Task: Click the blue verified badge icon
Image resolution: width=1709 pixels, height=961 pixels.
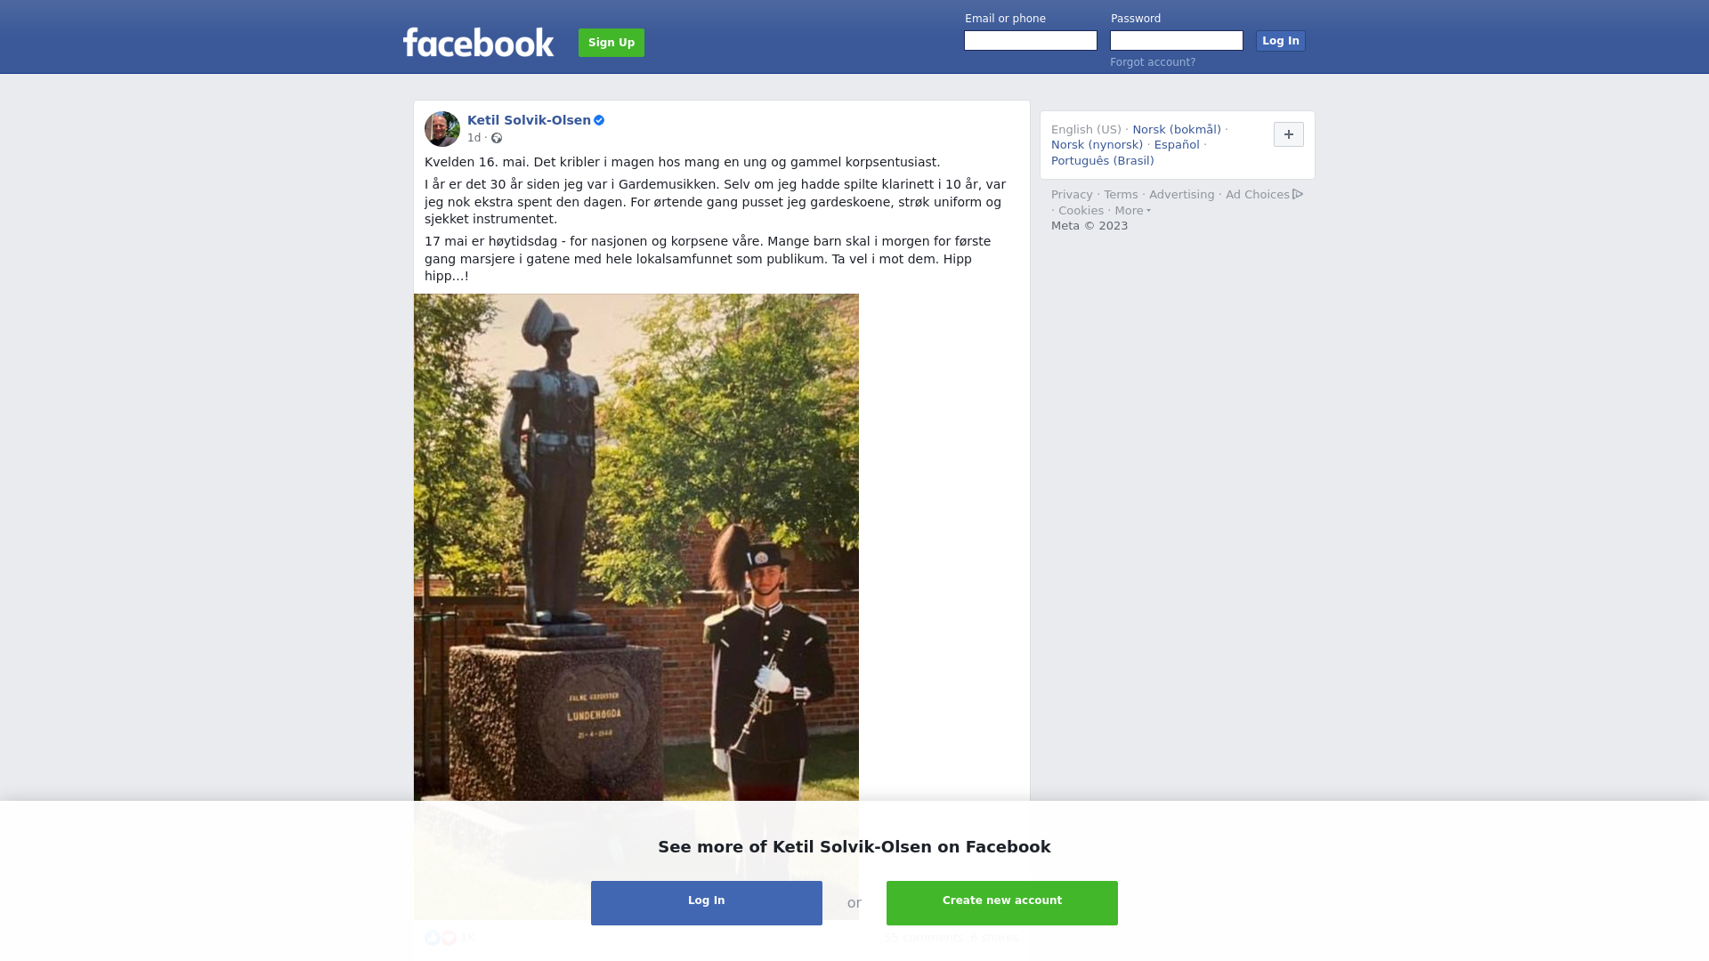Action: coord(599,120)
